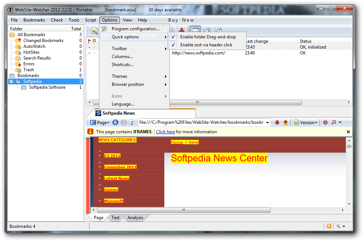The width and height of the screenshot is (363, 241).
Task: Select the All Bookmarks folder
Action: tap(31, 34)
